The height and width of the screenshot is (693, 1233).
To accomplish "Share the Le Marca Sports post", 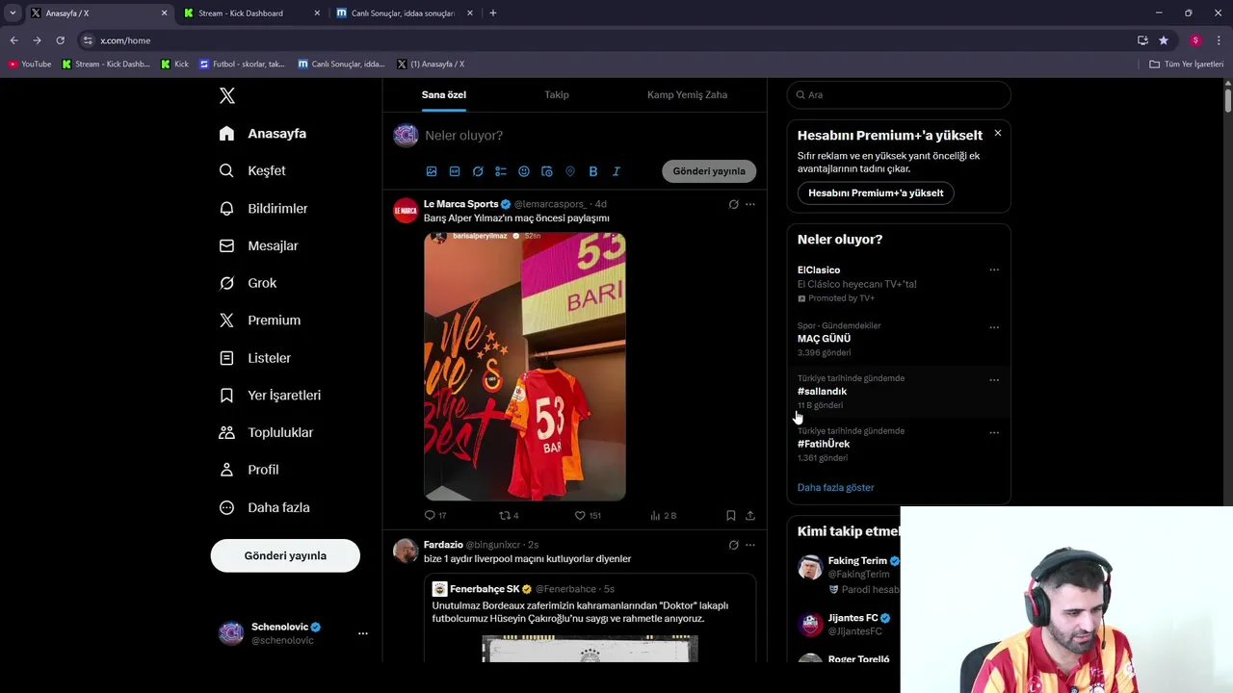I will pyautogui.click(x=750, y=516).
